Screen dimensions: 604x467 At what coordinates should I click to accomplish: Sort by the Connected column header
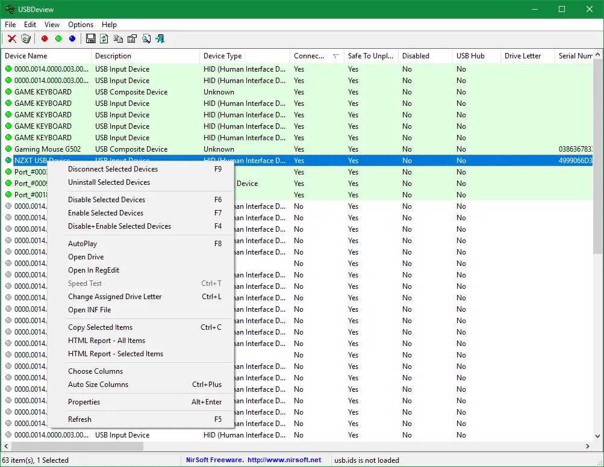[x=310, y=56]
